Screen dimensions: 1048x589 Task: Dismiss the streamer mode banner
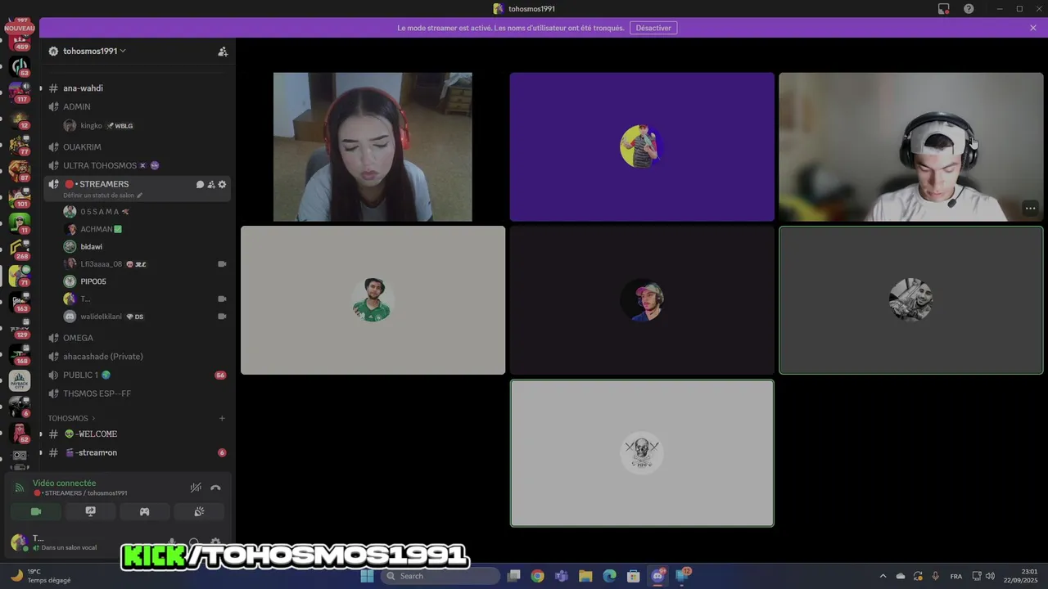(1033, 28)
